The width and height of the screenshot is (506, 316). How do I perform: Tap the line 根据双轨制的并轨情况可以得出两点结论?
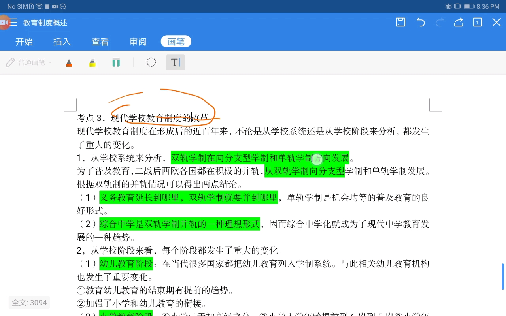(159, 184)
